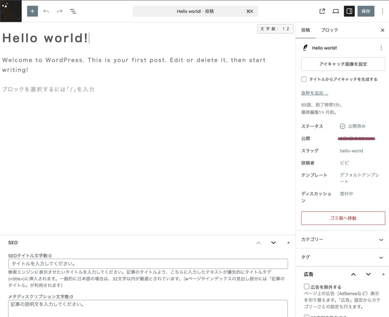Open the top-right options three-dot menu
The width and height of the screenshot is (389, 317).
coord(382,11)
